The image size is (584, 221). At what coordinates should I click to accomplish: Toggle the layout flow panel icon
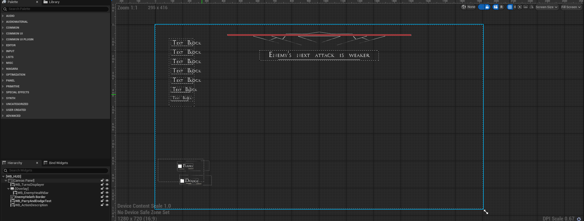[496, 7]
